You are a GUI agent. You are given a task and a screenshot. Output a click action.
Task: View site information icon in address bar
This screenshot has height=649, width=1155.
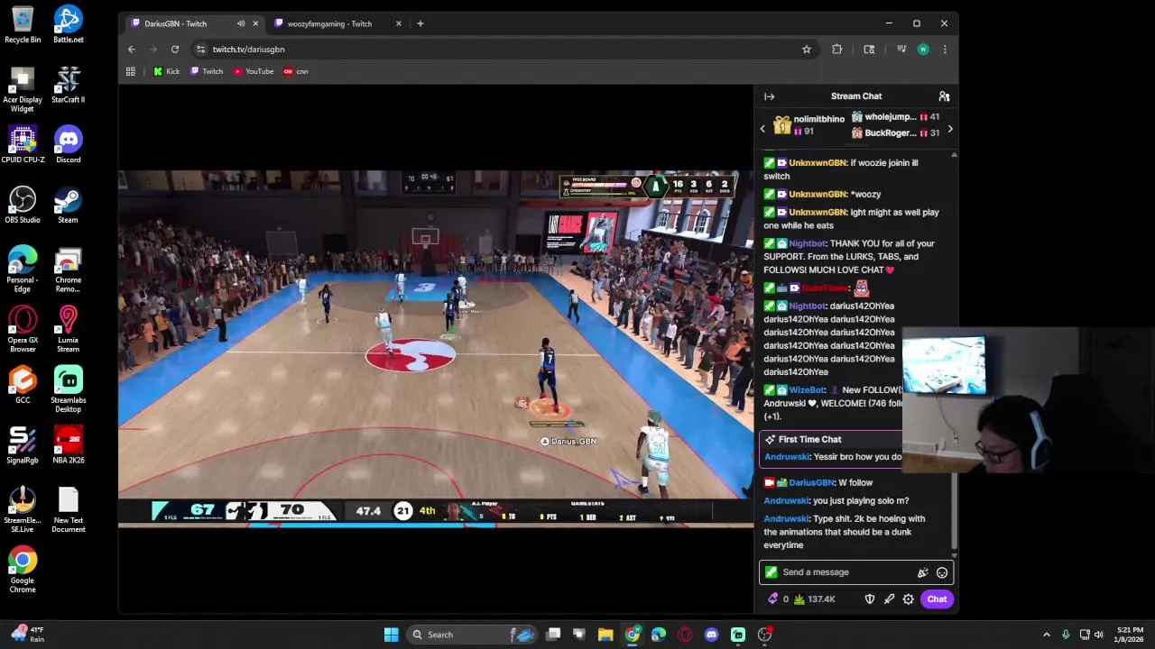tap(200, 50)
